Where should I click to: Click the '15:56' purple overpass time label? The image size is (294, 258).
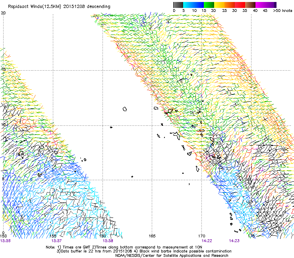point(6,241)
